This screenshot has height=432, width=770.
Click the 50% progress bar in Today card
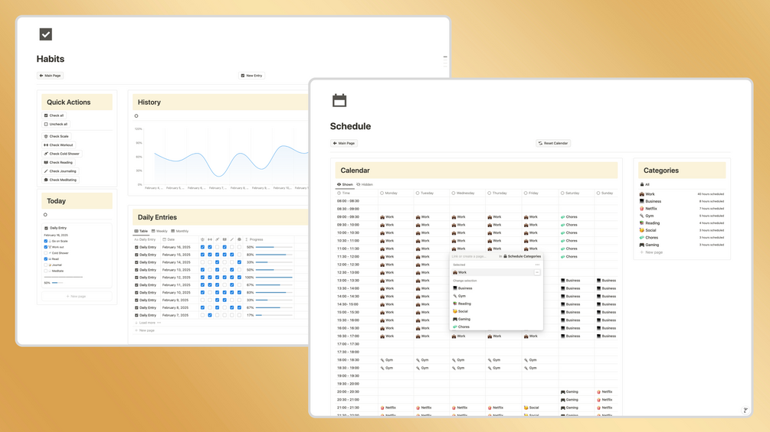tap(57, 283)
